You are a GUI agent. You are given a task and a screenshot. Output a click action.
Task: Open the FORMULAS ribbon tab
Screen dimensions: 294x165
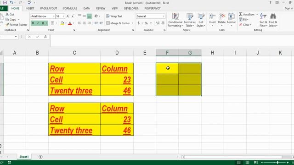pos(70,8)
